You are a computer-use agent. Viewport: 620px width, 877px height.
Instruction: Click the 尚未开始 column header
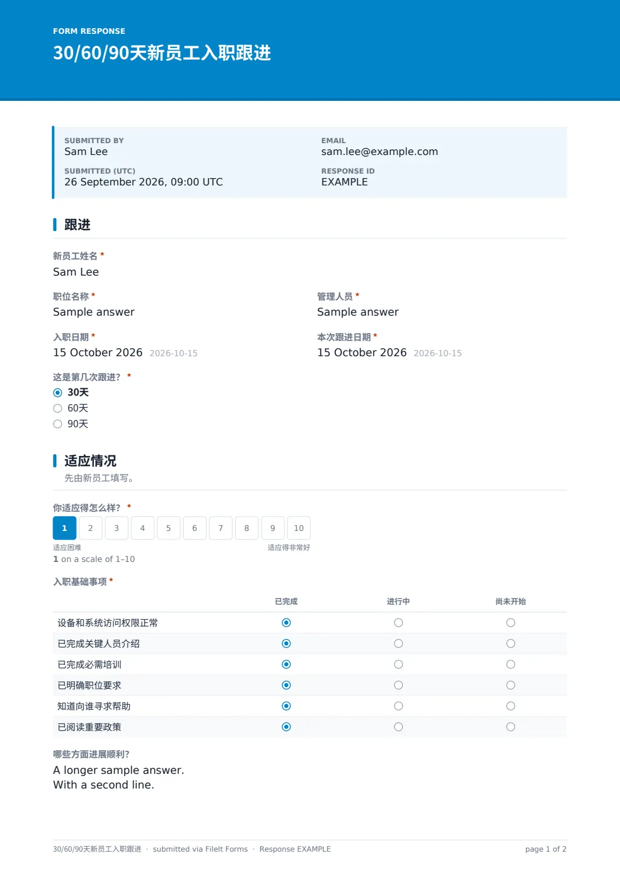click(x=511, y=601)
